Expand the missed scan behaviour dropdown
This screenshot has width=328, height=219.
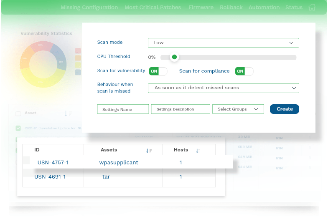[224, 88]
